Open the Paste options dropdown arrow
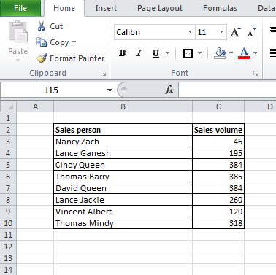 point(18,60)
